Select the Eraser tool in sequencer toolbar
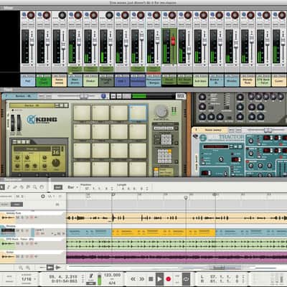 [x=15, y=187]
